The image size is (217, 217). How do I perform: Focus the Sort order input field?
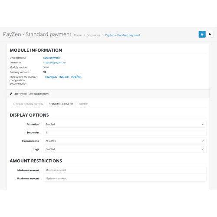click(x=125, y=132)
